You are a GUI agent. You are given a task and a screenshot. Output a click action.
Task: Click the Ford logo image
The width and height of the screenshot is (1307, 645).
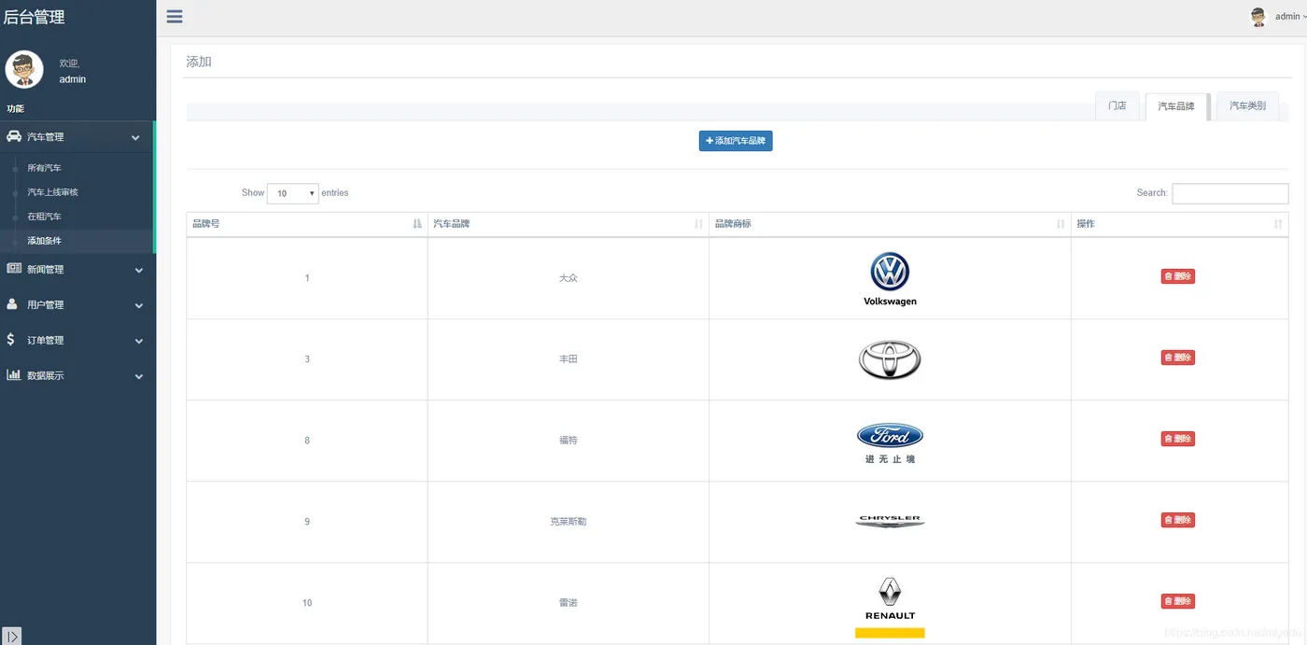point(890,442)
